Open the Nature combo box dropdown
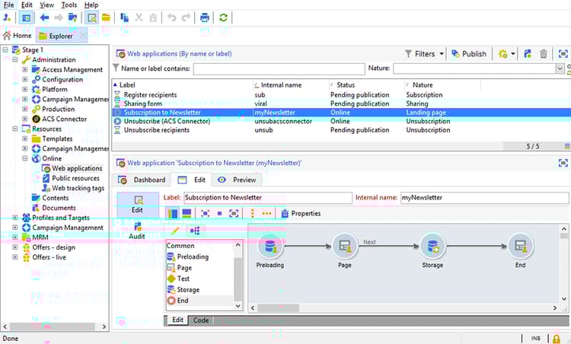This screenshot has width=571, height=344. (560, 69)
